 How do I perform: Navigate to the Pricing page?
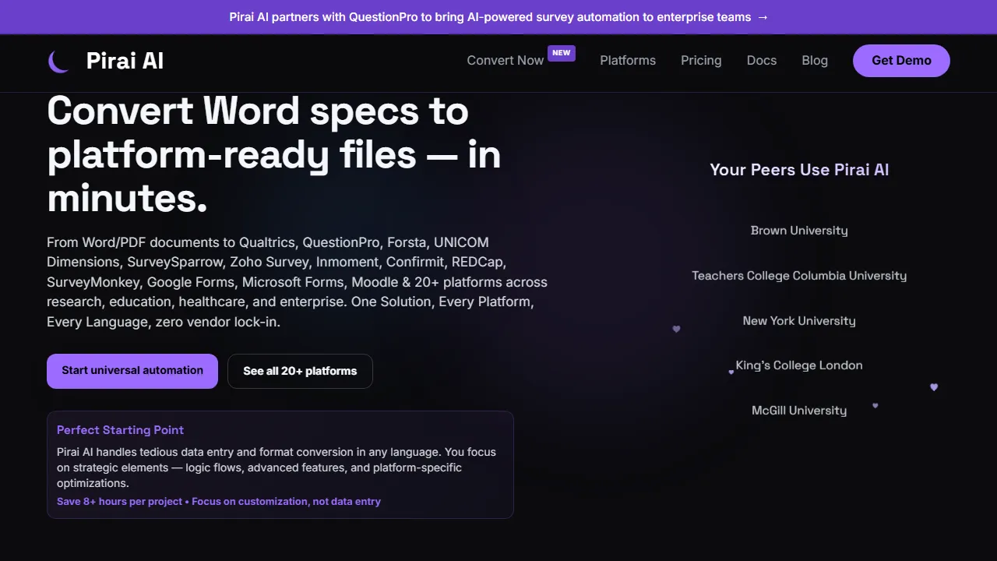(700, 60)
